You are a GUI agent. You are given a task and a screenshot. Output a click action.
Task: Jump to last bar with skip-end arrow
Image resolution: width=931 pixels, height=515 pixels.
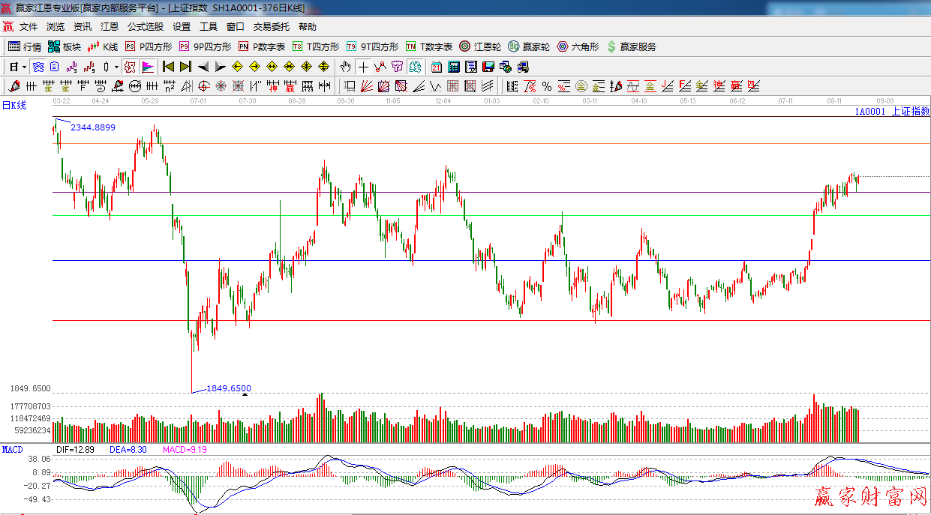185,67
